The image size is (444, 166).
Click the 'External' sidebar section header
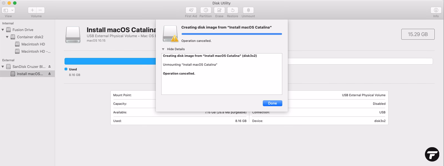(8, 60)
